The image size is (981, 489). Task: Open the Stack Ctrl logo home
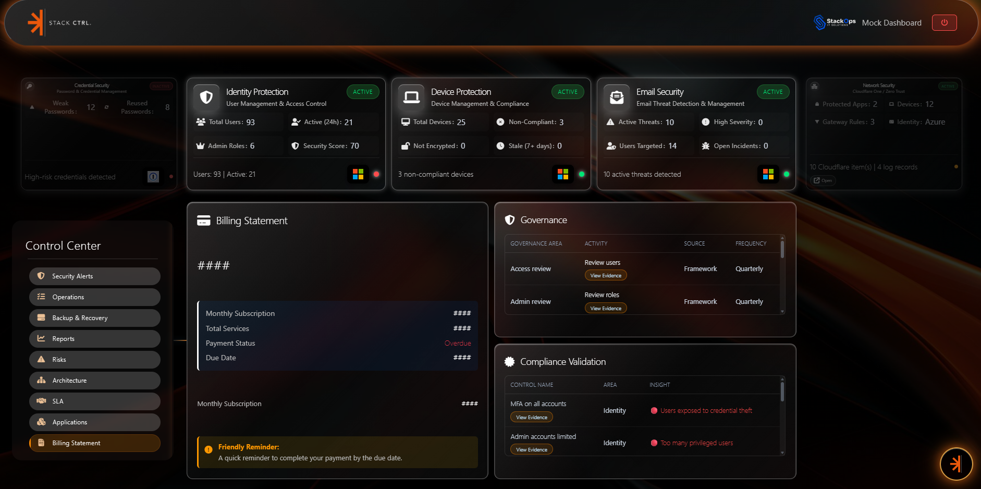click(x=59, y=23)
